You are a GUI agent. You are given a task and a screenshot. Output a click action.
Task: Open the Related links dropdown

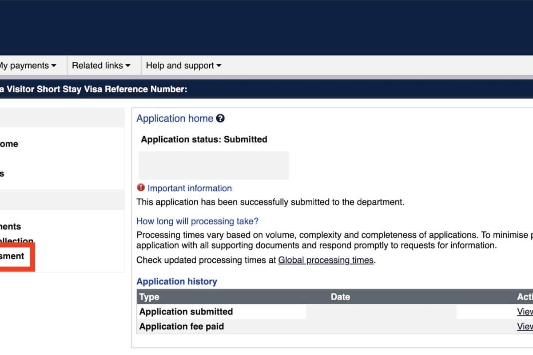pyautogui.click(x=101, y=66)
